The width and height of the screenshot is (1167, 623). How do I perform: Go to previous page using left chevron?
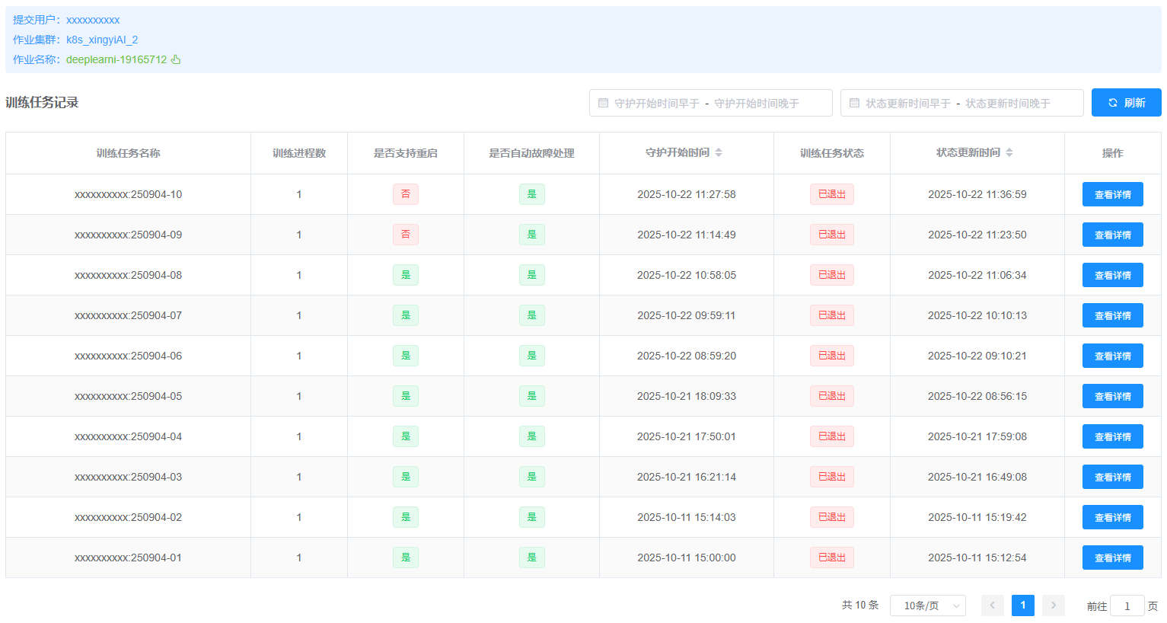(x=993, y=605)
